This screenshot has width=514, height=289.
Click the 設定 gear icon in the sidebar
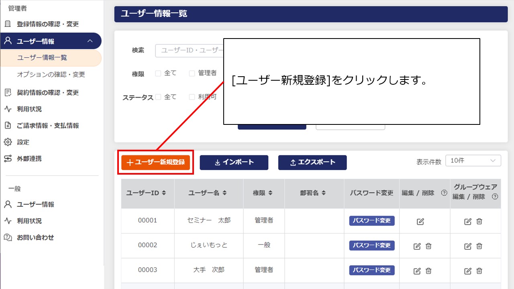click(x=7, y=142)
